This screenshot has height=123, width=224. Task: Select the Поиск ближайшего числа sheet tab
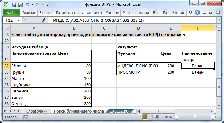coord(79,111)
